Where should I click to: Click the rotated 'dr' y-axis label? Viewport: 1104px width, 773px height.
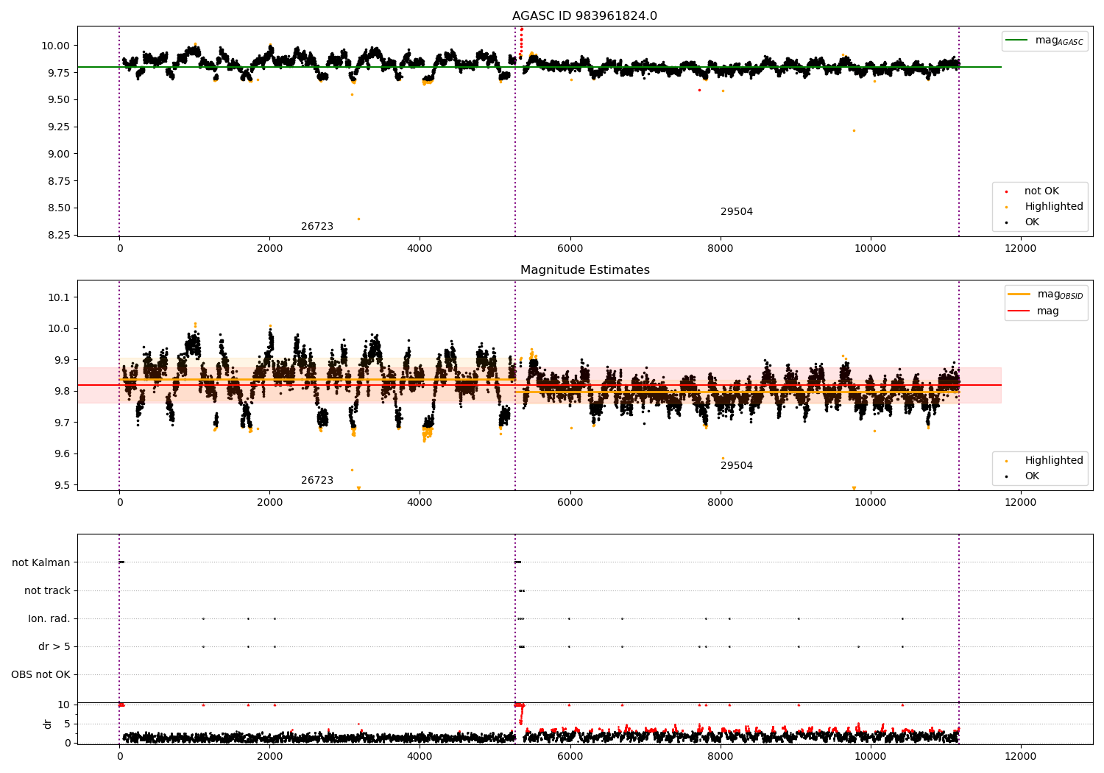click(x=48, y=724)
